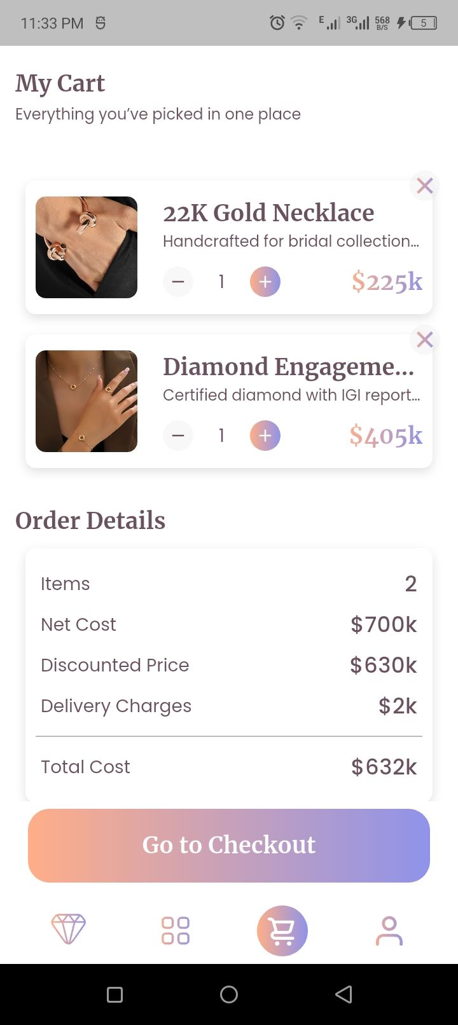Tap the Go to Checkout button

229,845
